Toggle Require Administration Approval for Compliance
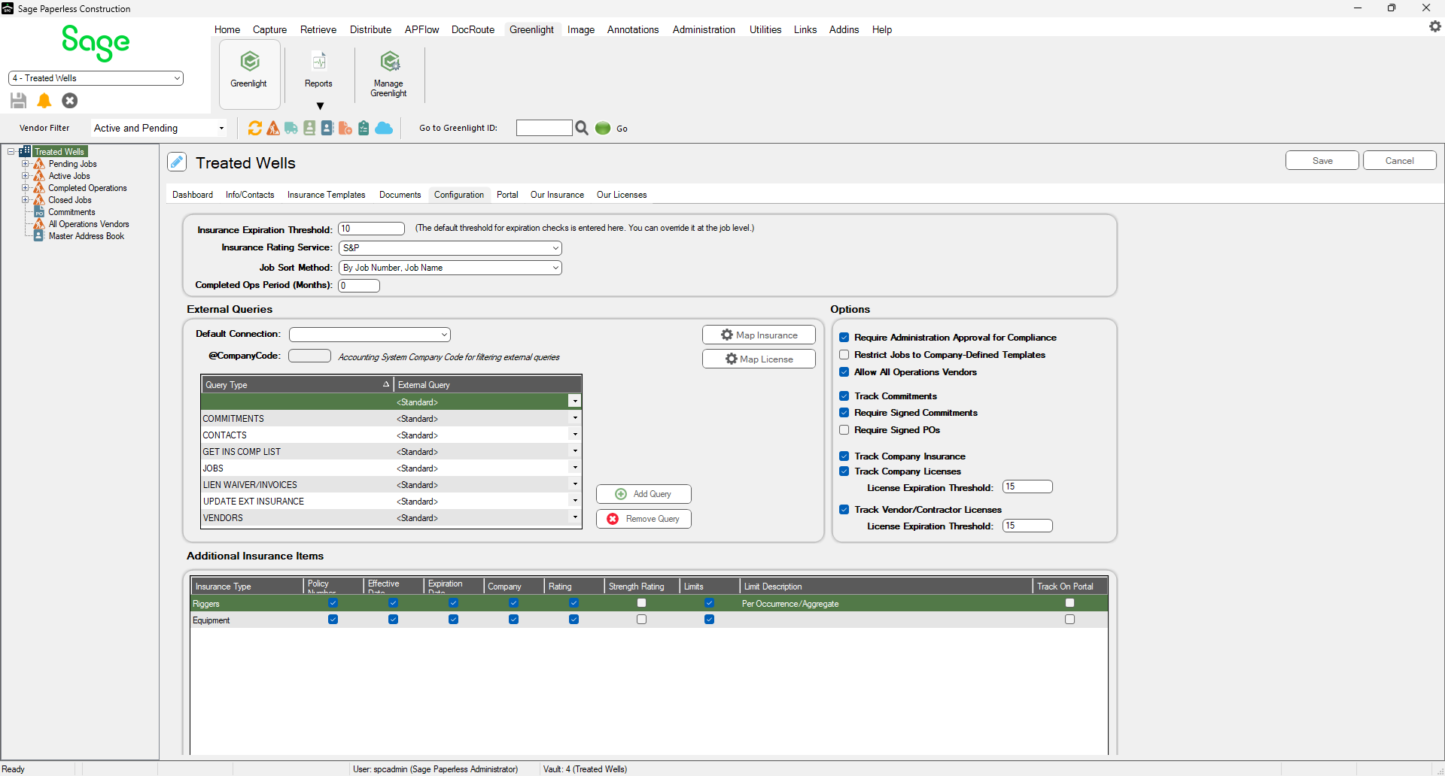1445x776 pixels. click(844, 338)
